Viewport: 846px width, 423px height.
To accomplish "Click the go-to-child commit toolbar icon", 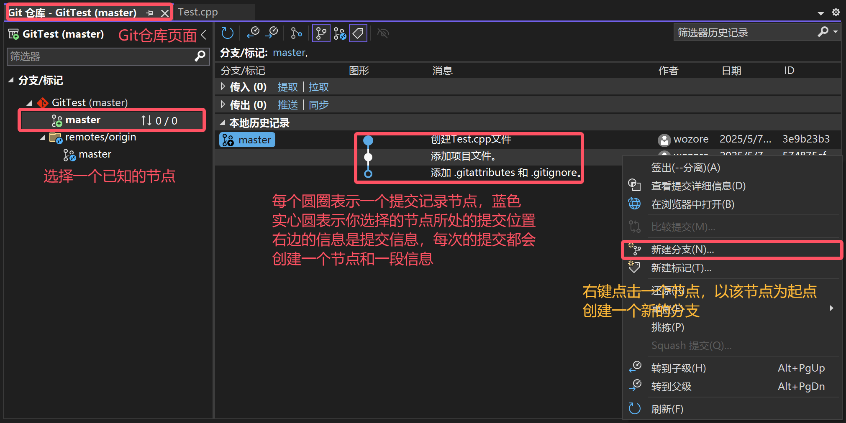I will 253,33.
